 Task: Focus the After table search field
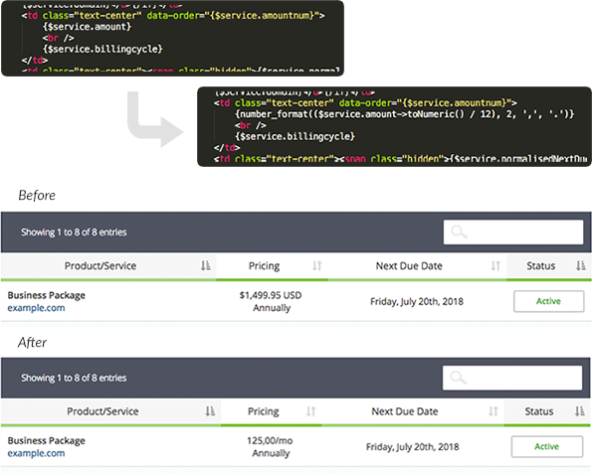pos(512,378)
